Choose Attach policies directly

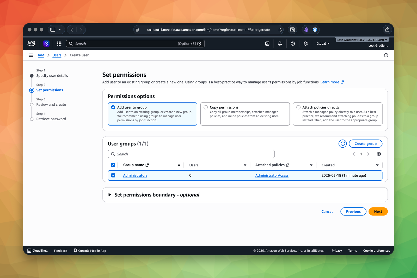(x=298, y=107)
